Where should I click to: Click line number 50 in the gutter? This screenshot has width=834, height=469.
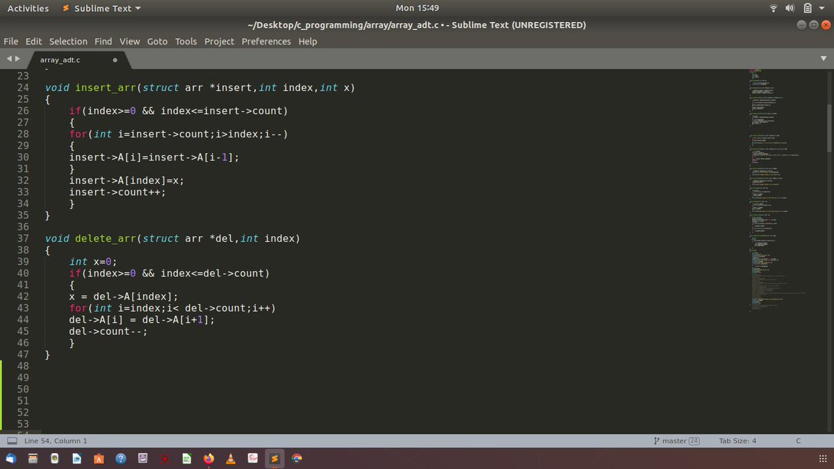[22, 389]
